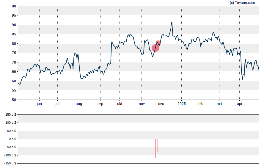Click the 'mrt' month axis label
264x168 pixels.
tap(219, 104)
